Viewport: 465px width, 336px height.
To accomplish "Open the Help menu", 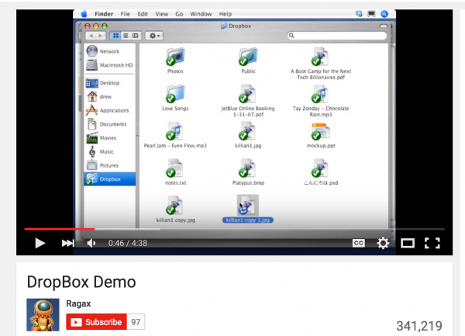I will coord(225,14).
